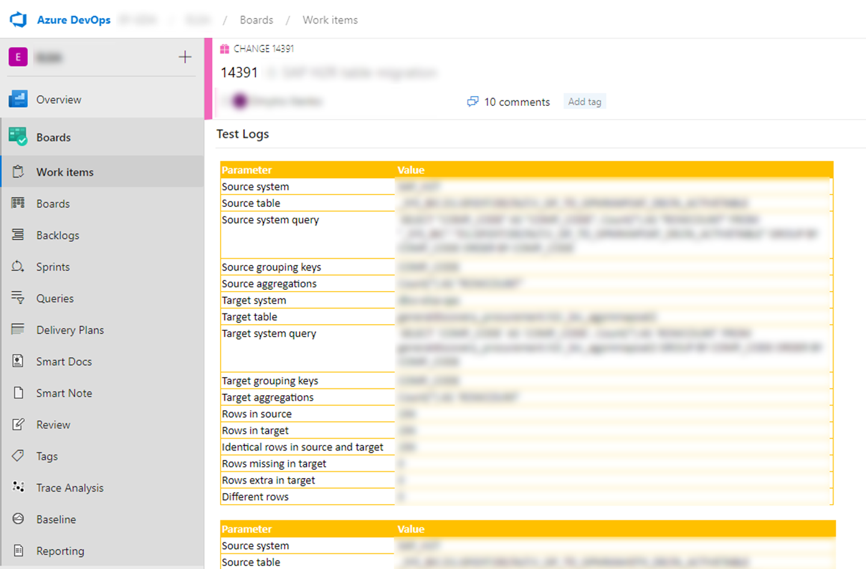Click the Review pencil icon

[18, 424]
